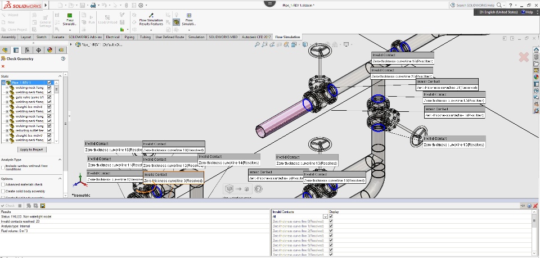Switch to the Piping tab
Image resolution: width=540 pixels, height=258 pixels.
(129, 37)
